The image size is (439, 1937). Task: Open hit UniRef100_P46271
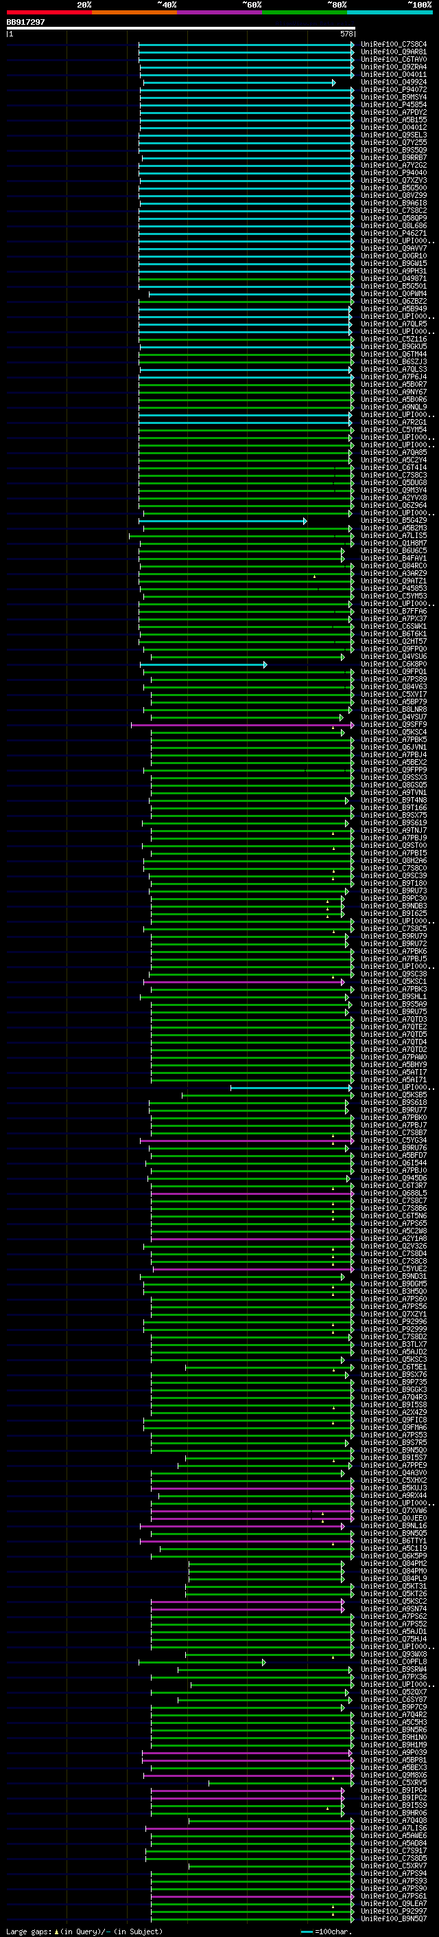[393, 233]
